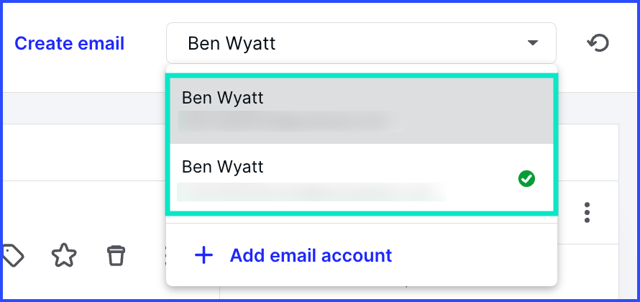Click the Create email link
640x302 pixels.
(x=69, y=44)
